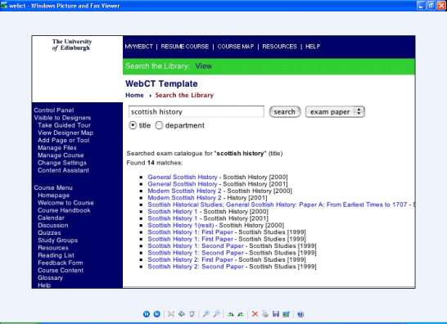Rotate the image counterclockwise
Screen dimensions: 447x324
(241, 314)
